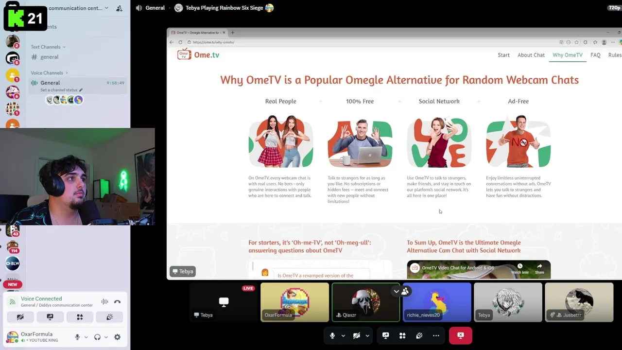Select the Tebya avatar participant tile

(508, 302)
